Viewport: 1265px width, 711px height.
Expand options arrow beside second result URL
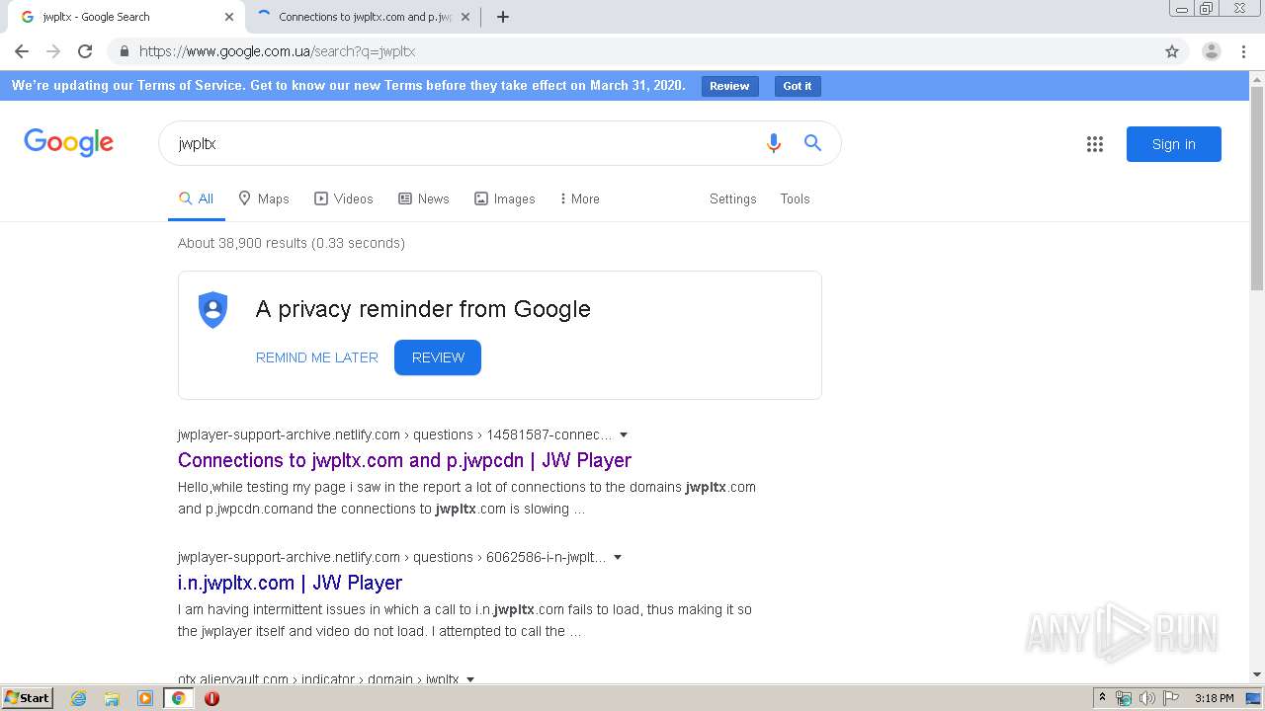(618, 557)
